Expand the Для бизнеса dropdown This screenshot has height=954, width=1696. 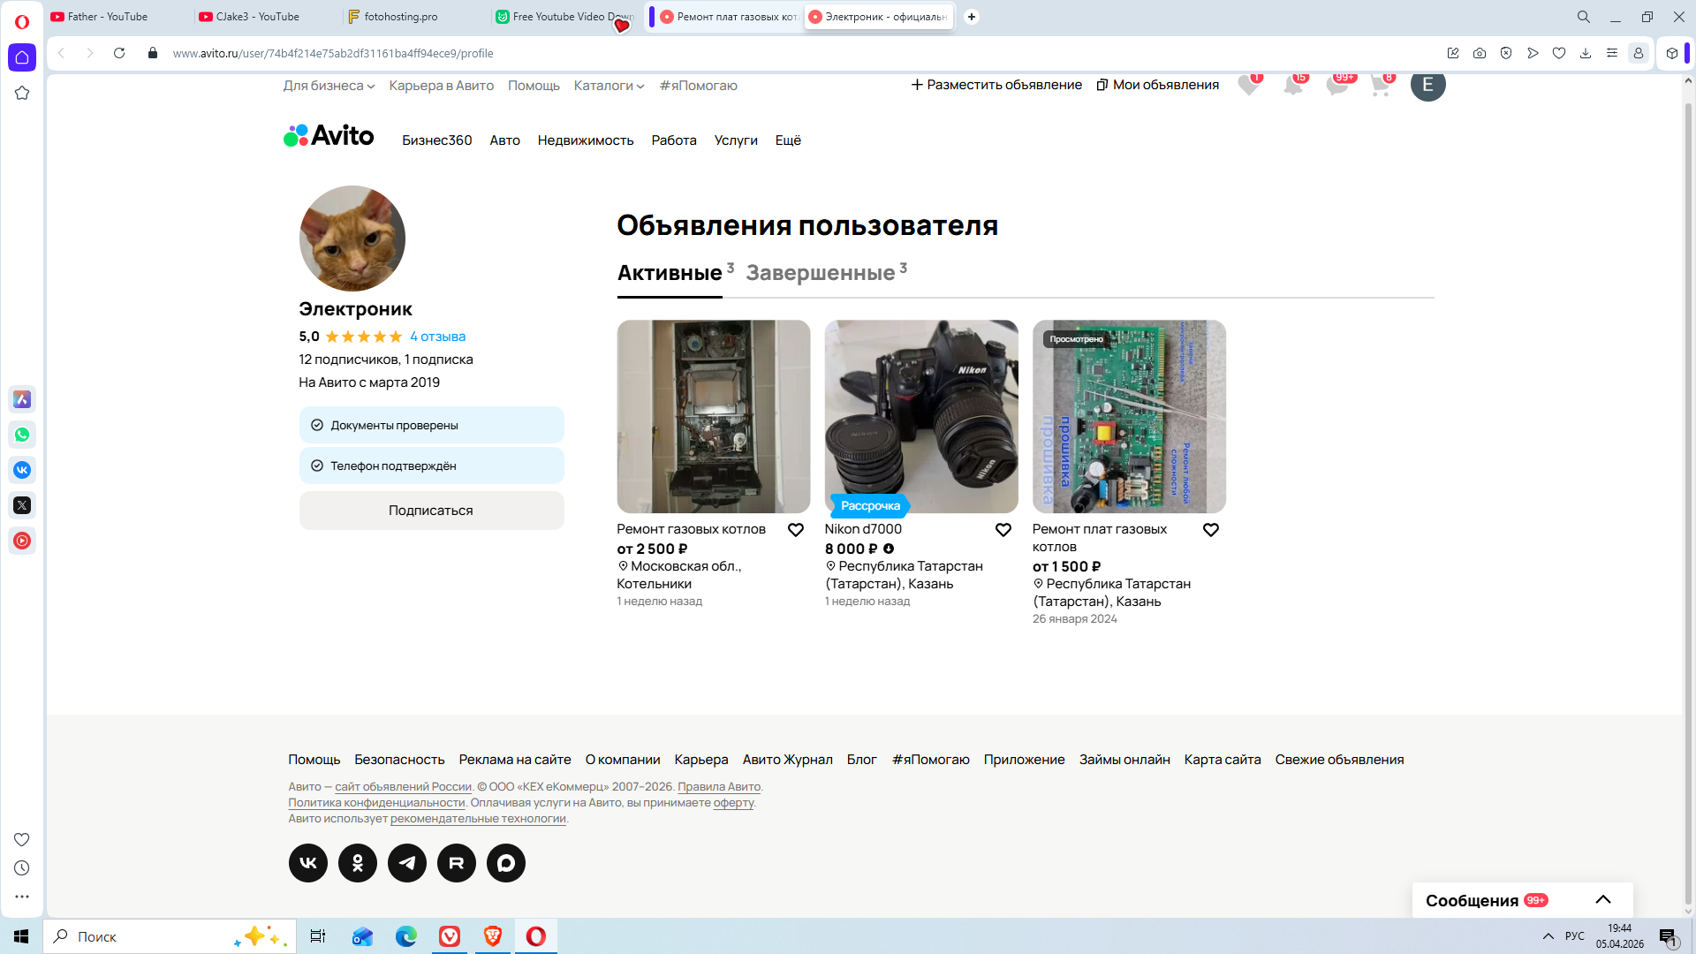[329, 86]
